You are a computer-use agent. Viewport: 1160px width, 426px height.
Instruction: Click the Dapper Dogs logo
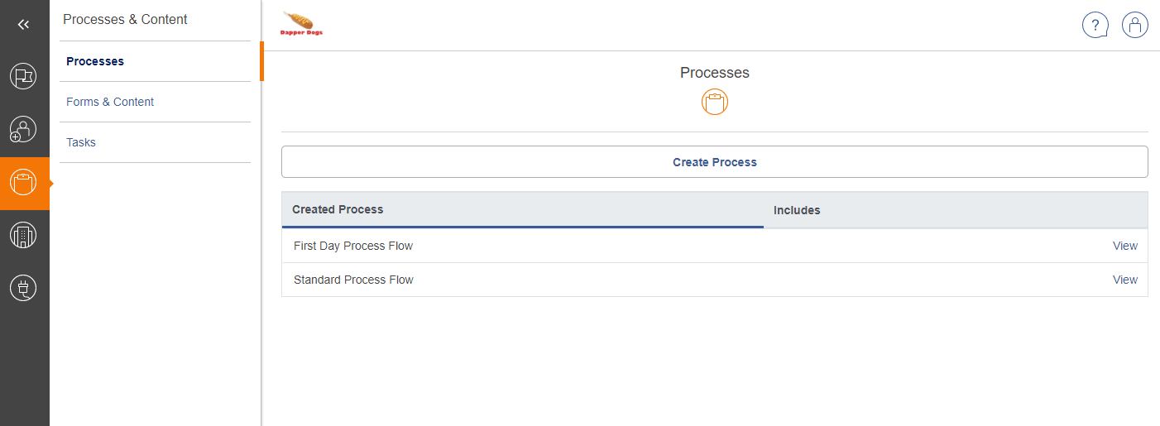pyautogui.click(x=302, y=23)
